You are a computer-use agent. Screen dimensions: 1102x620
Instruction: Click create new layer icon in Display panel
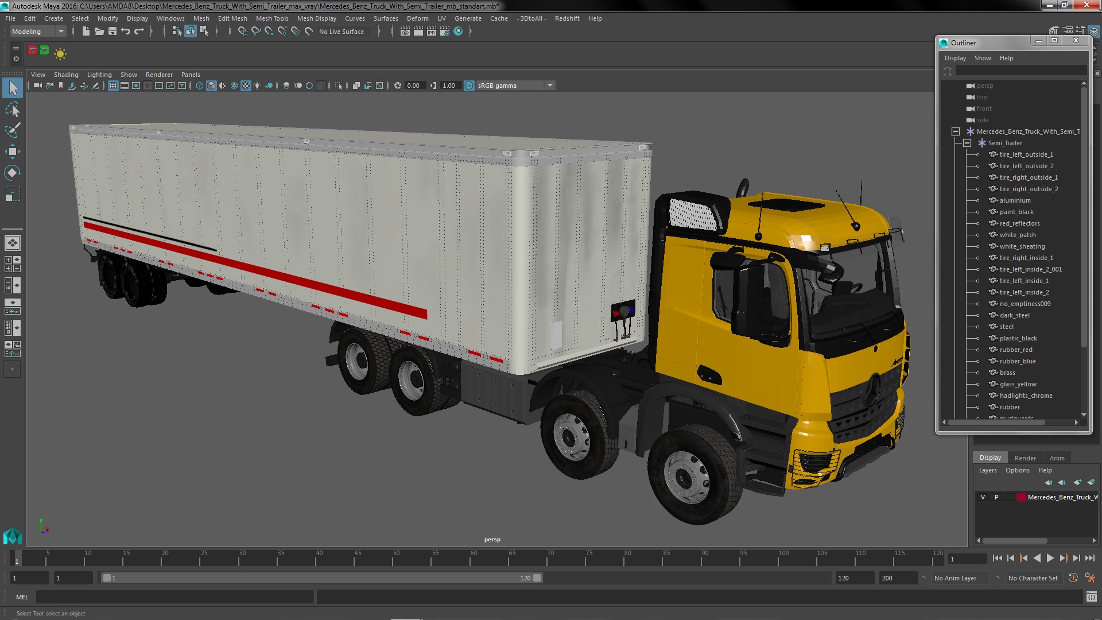point(1077,482)
